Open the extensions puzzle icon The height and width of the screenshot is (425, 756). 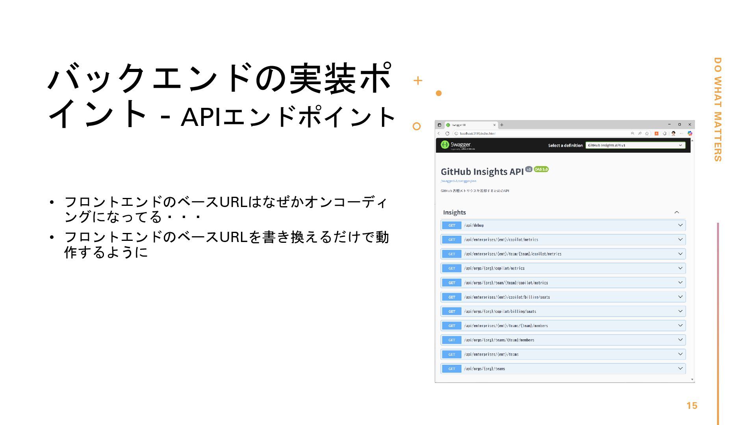(665, 133)
